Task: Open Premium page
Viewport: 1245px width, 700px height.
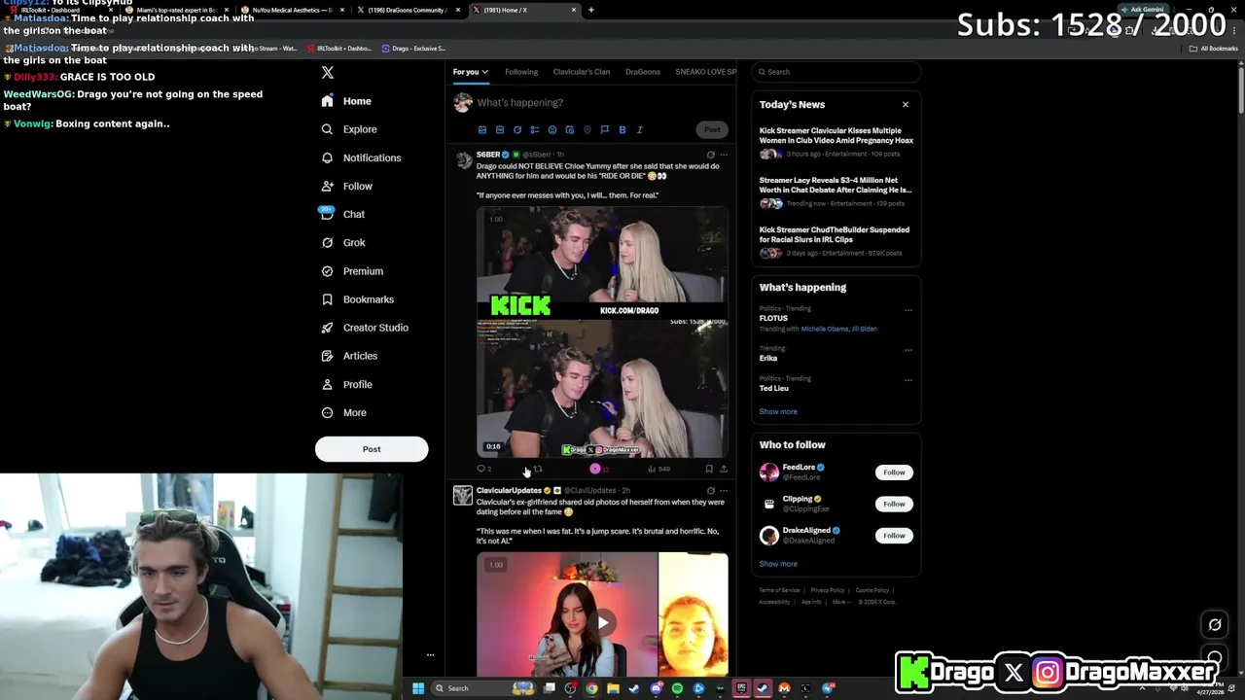Action: tap(352, 271)
